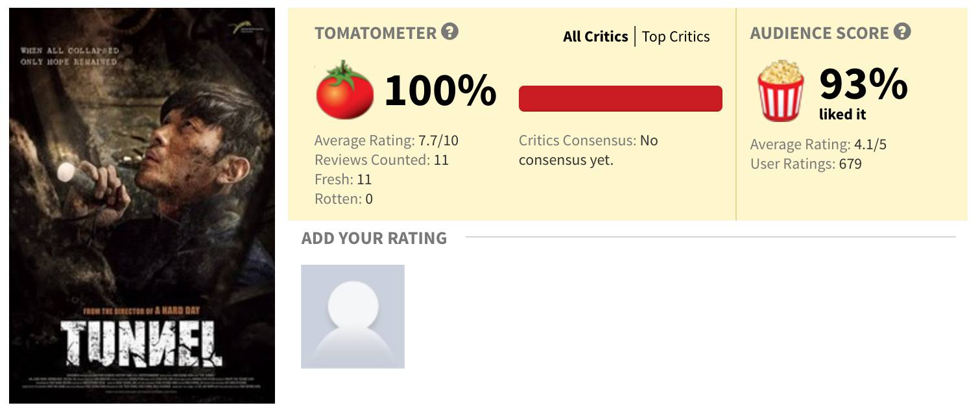Image resolution: width=978 pixels, height=414 pixels.
Task: Click the 100% Tomatometer score
Action: coord(440,90)
